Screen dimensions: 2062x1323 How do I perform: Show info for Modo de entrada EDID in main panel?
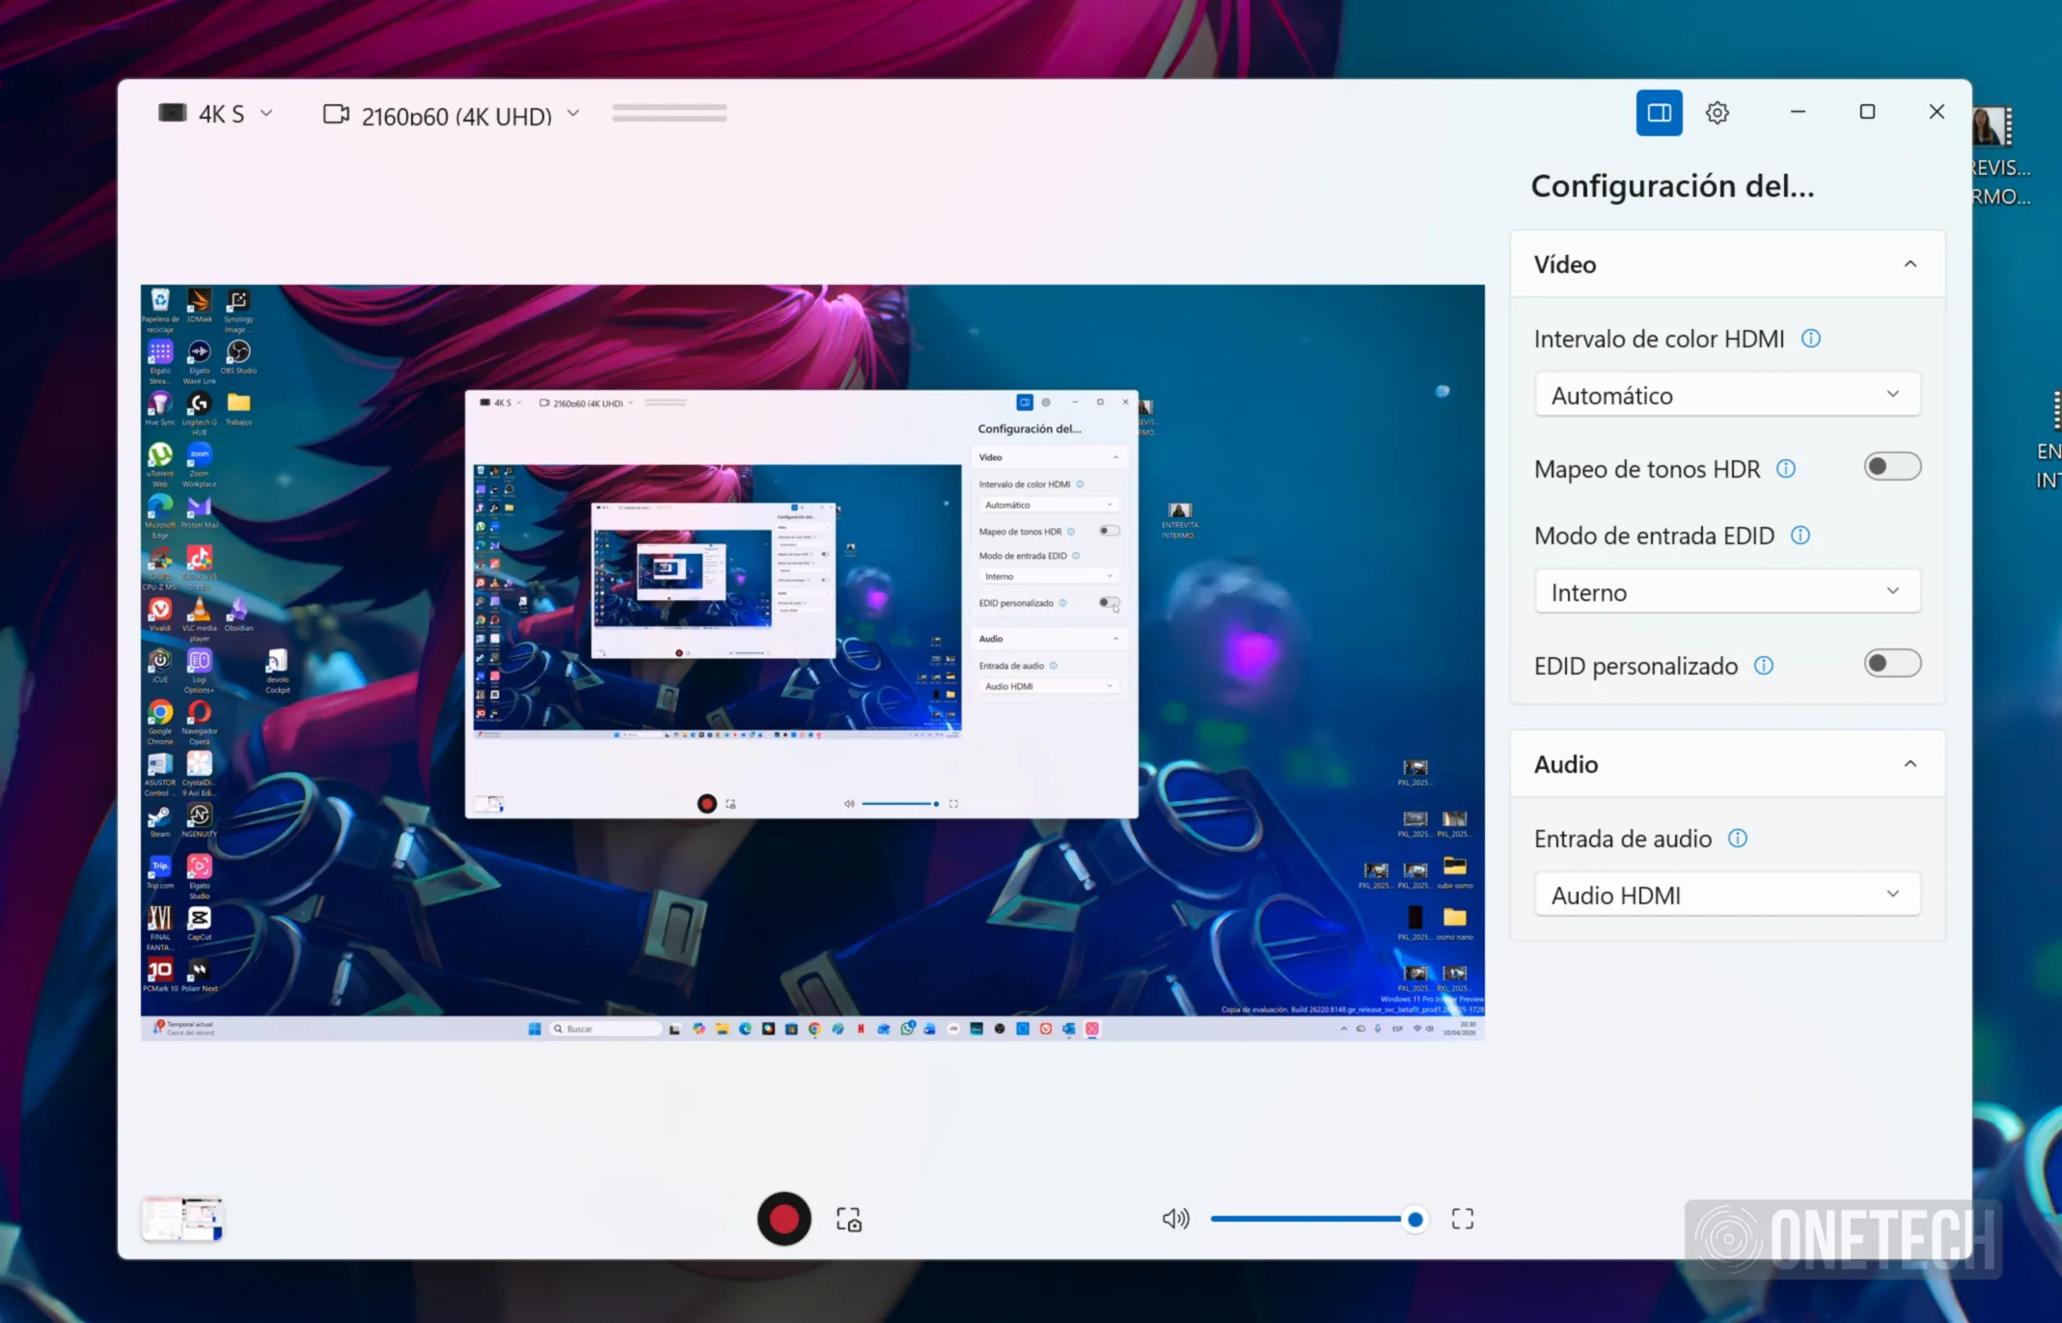click(1801, 536)
